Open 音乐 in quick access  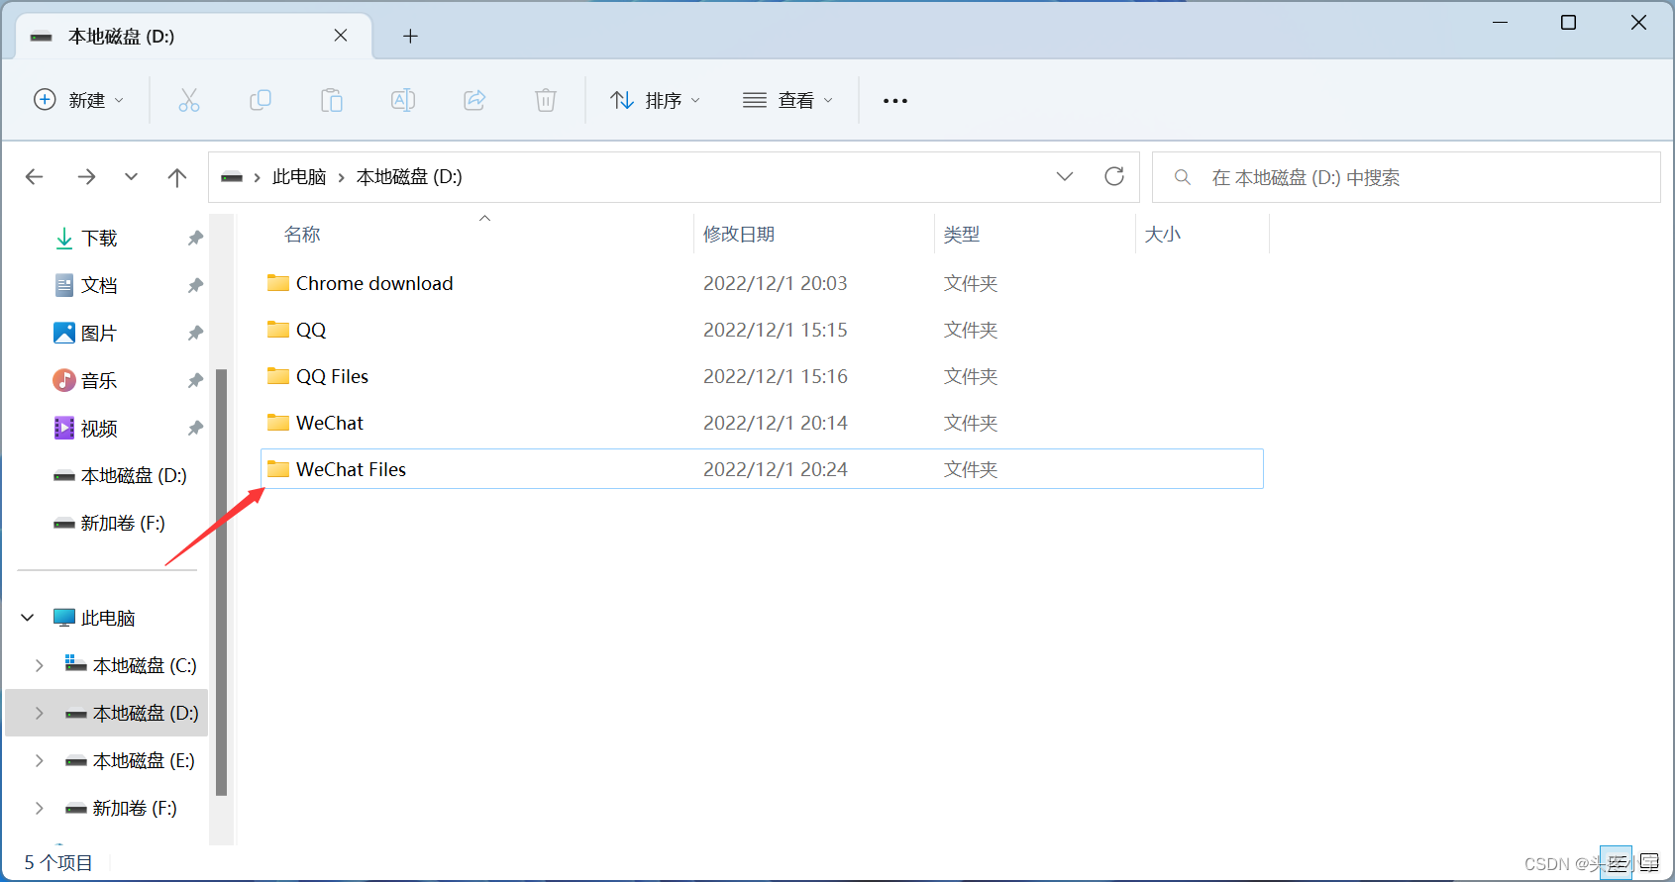[99, 380]
